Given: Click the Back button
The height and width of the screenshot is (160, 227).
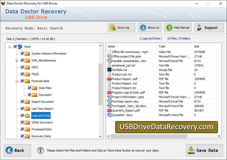Looking at the screenshot, I should pos(17,150).
